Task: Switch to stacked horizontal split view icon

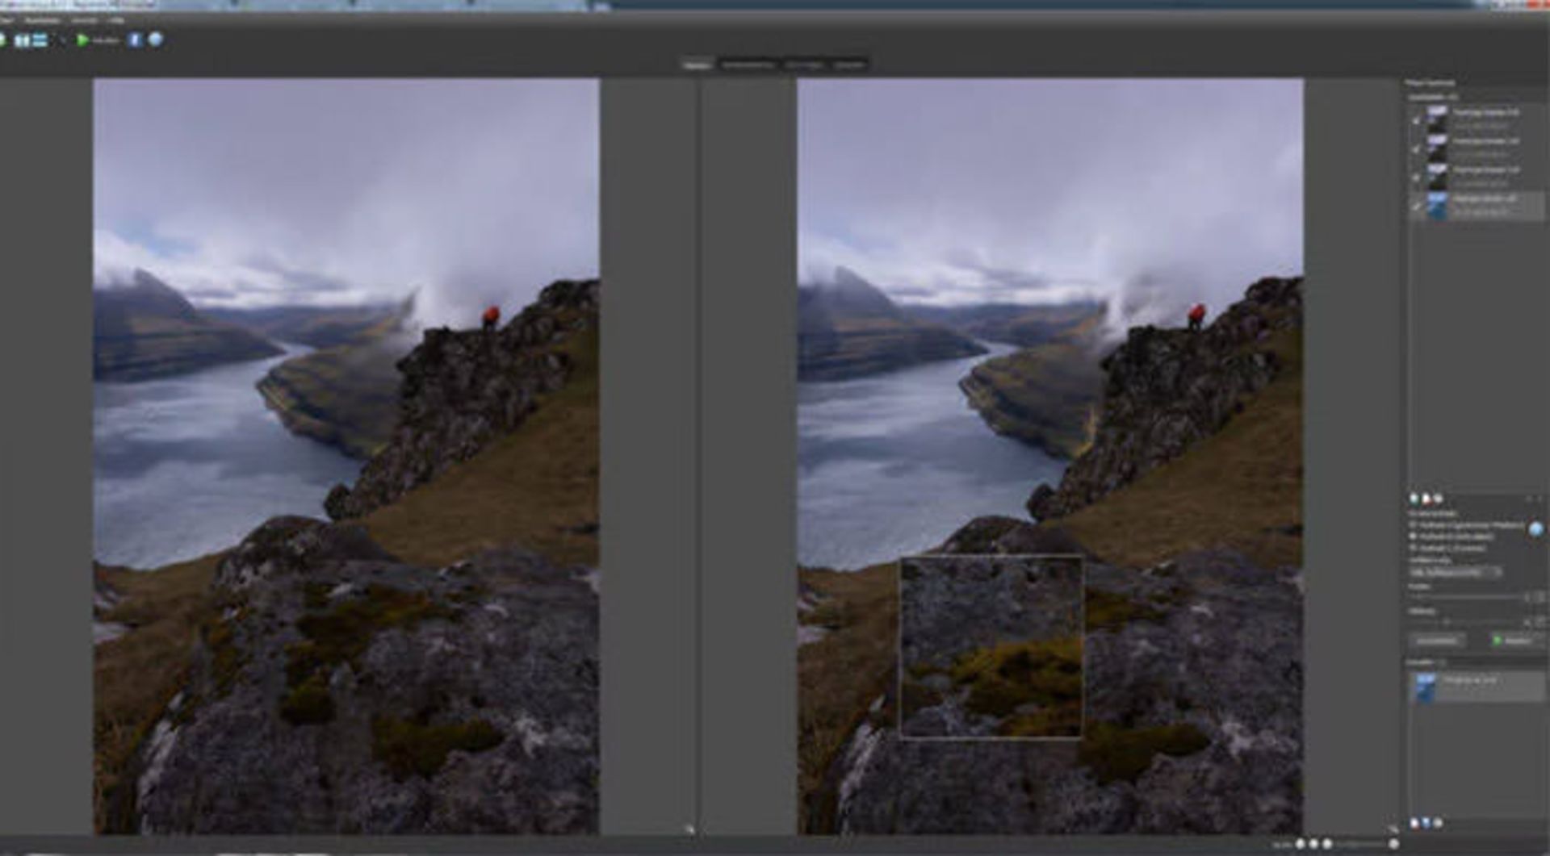Action: click(40, 40)
